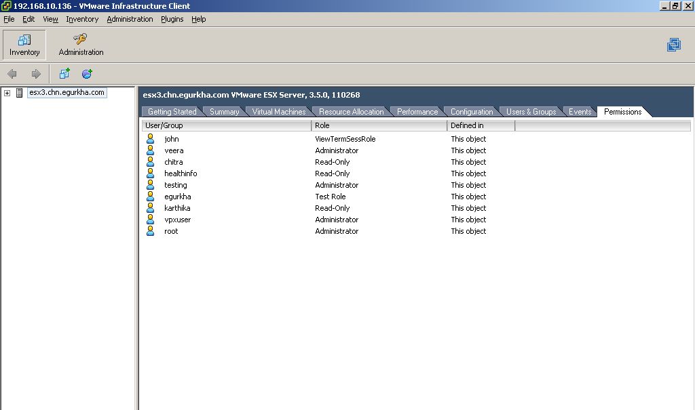
Task: Open the Administration menu
Action: (130, 19)
